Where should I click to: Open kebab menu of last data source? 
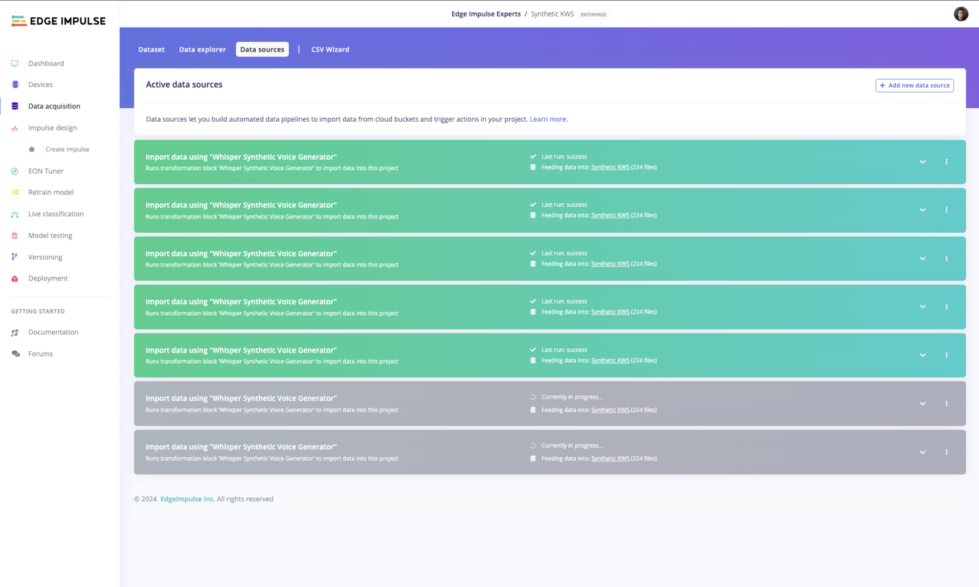[x=947, y=452]
